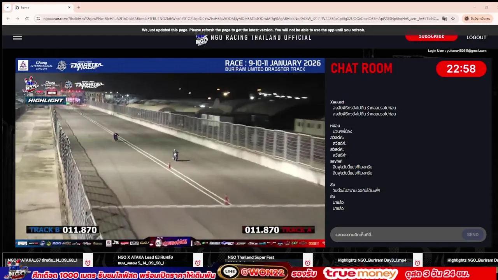Open the 'NGO_ATAKA_67' video item
498x280 pixels.
pos(42,260)
